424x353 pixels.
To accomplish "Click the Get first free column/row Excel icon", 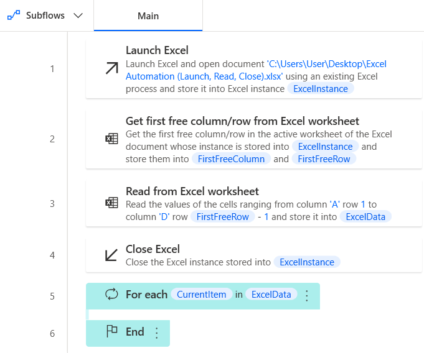I will 112,139.
